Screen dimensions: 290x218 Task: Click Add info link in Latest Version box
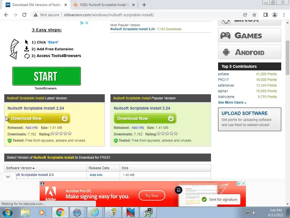click(x=31, y=128)
